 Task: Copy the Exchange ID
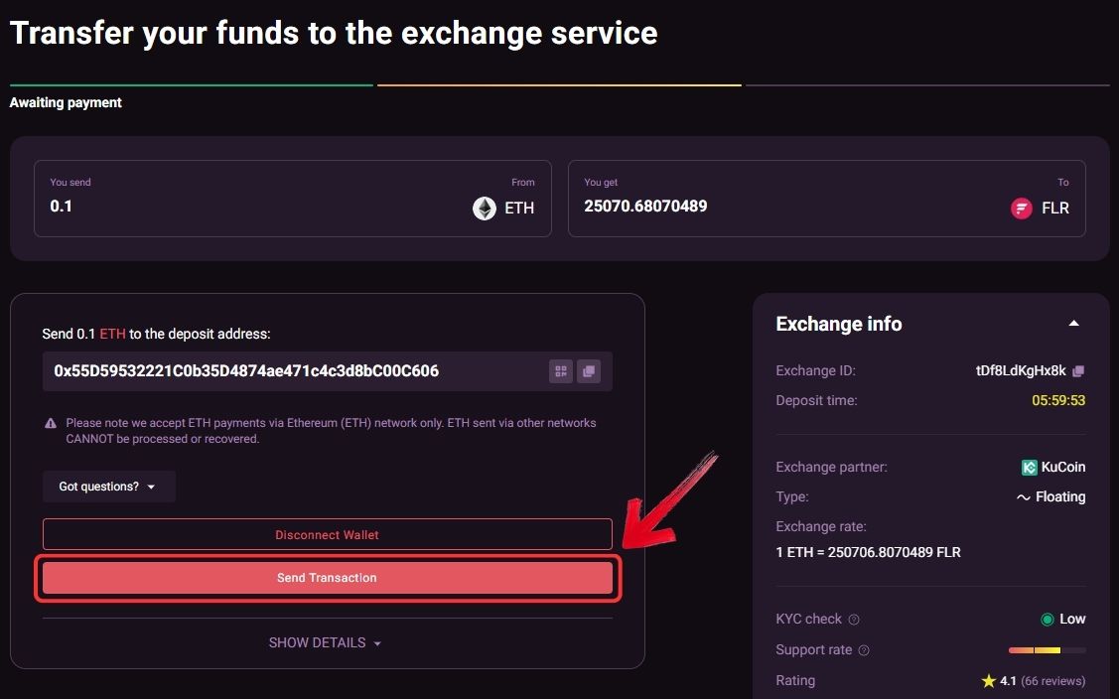click(x=1078, y=371)
